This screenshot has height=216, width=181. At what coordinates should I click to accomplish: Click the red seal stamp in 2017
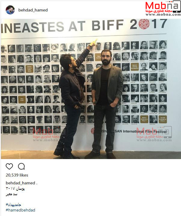[144, 24]
